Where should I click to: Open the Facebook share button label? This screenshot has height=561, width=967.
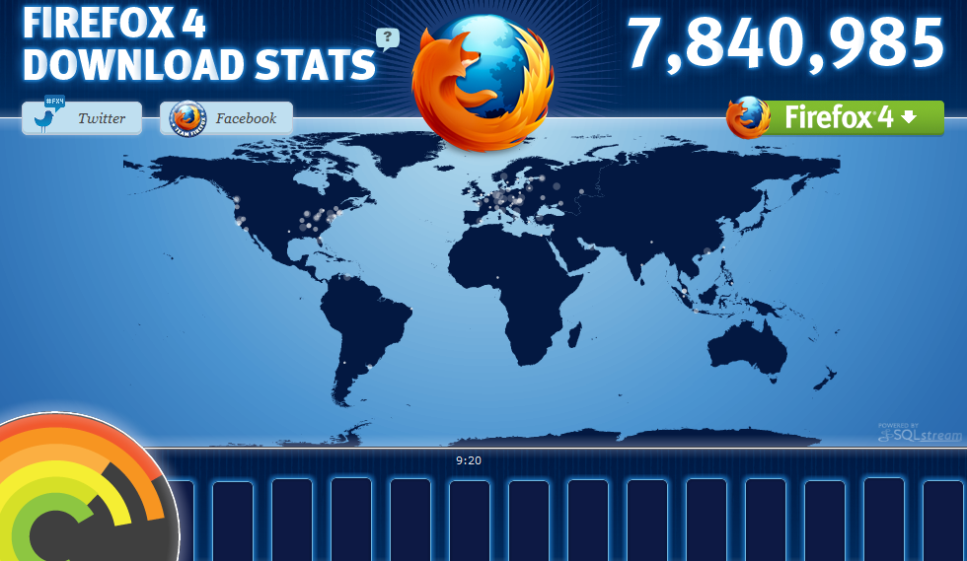coord(246,118)
